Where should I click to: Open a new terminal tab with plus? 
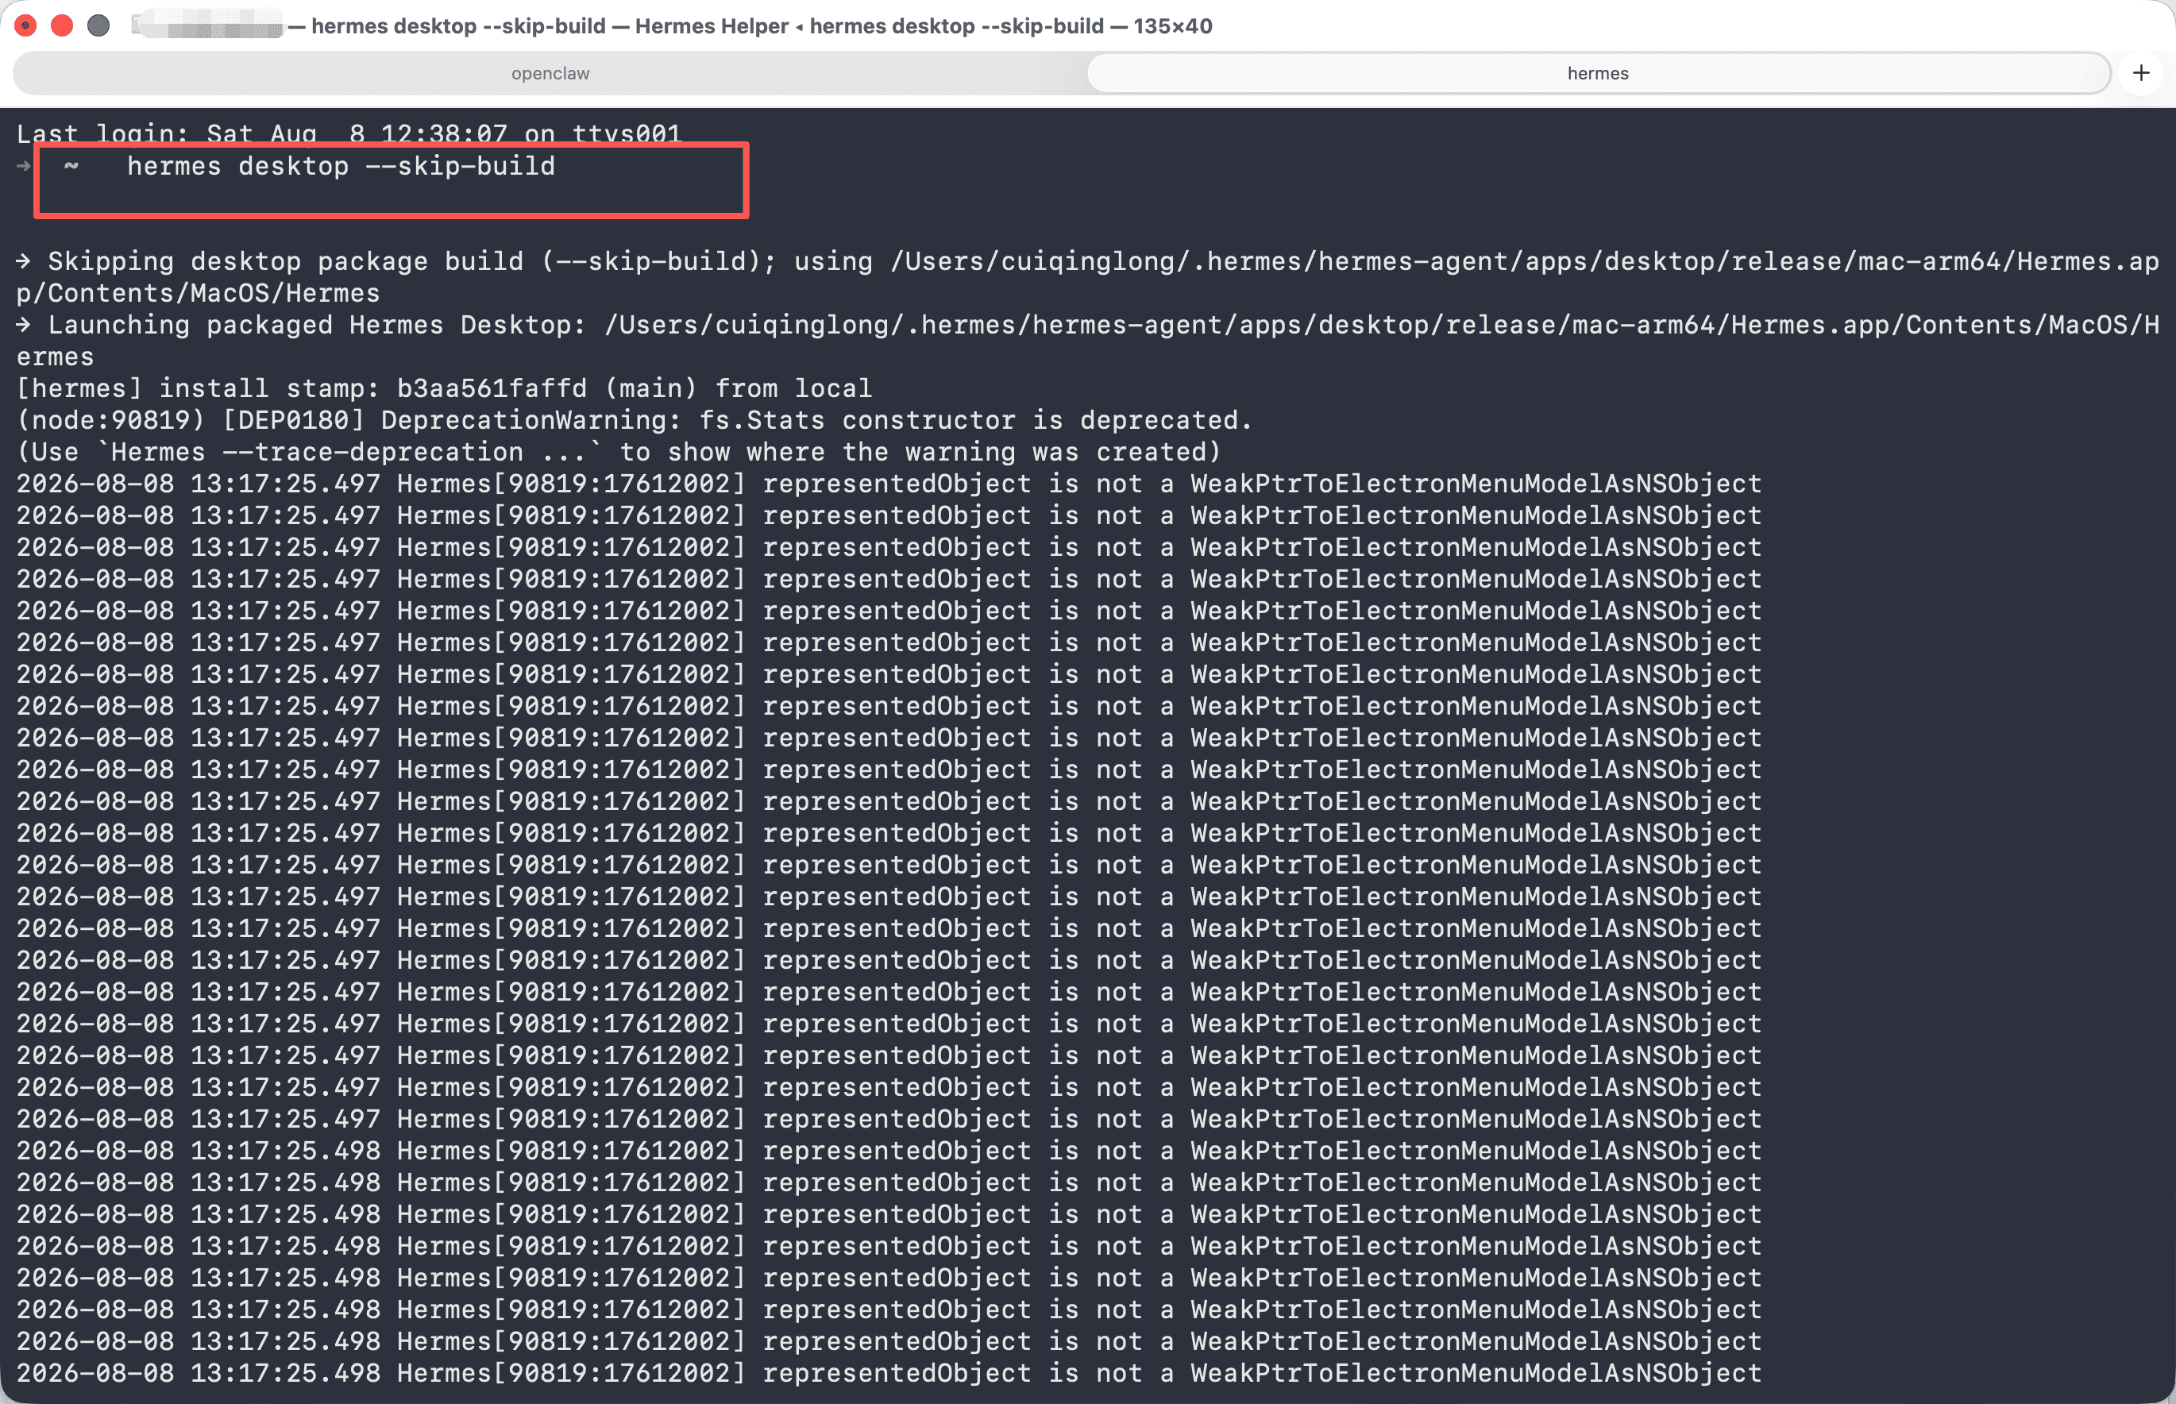[x=2141, y=73]
